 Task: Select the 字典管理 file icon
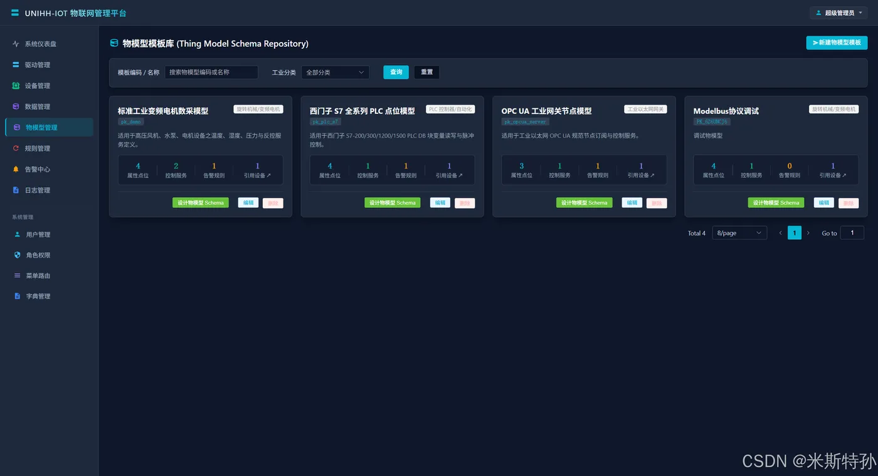17,296
